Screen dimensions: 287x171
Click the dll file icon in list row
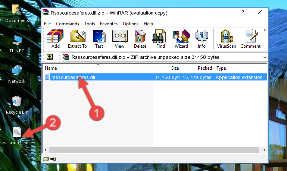47,77
